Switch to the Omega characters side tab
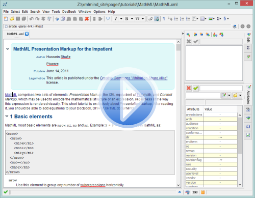 coord(248,127)
